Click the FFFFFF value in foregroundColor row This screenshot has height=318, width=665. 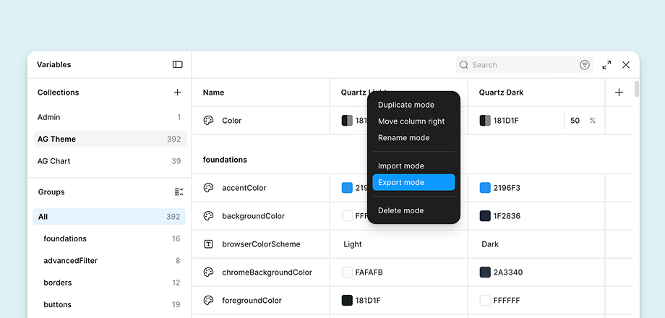[x=507, y=301]
